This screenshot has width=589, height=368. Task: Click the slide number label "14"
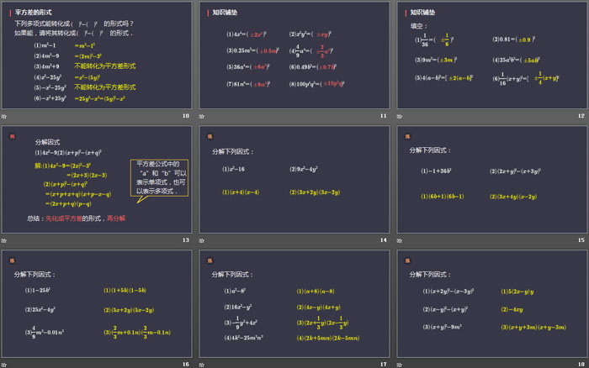pyautogui.click(x=383, y=240)
